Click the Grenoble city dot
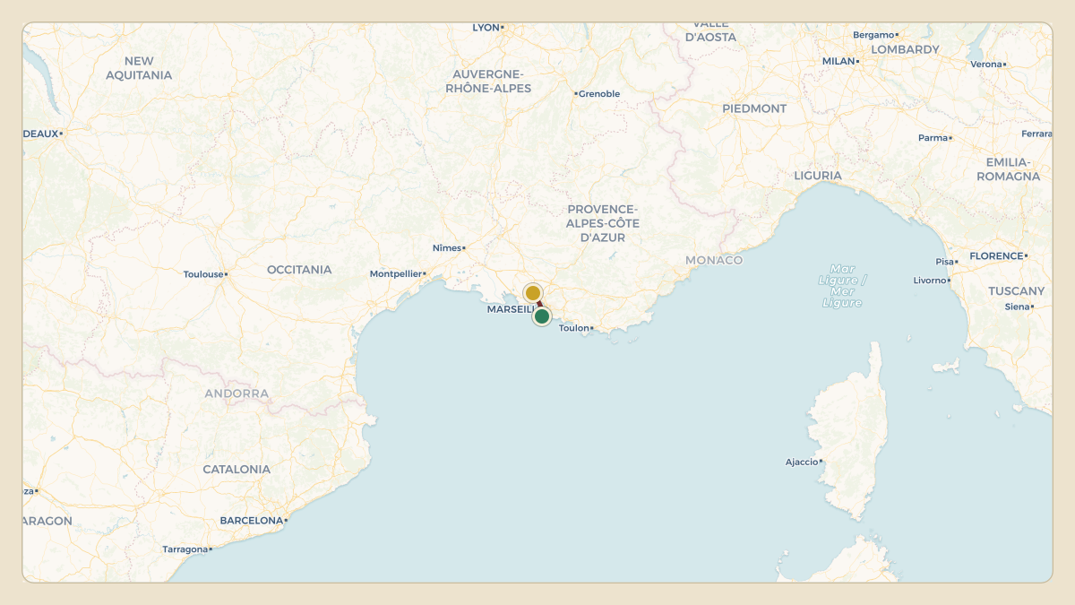Screen dimensions: 1075x605 click(x=575, y=93)
